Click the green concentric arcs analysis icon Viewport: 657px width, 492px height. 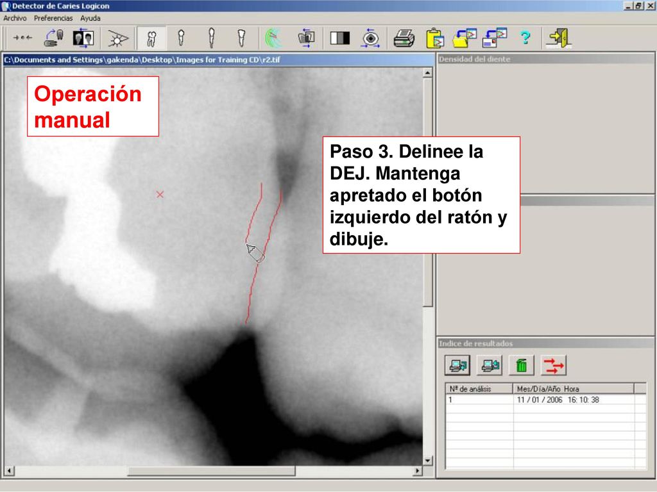pos(273,38)
